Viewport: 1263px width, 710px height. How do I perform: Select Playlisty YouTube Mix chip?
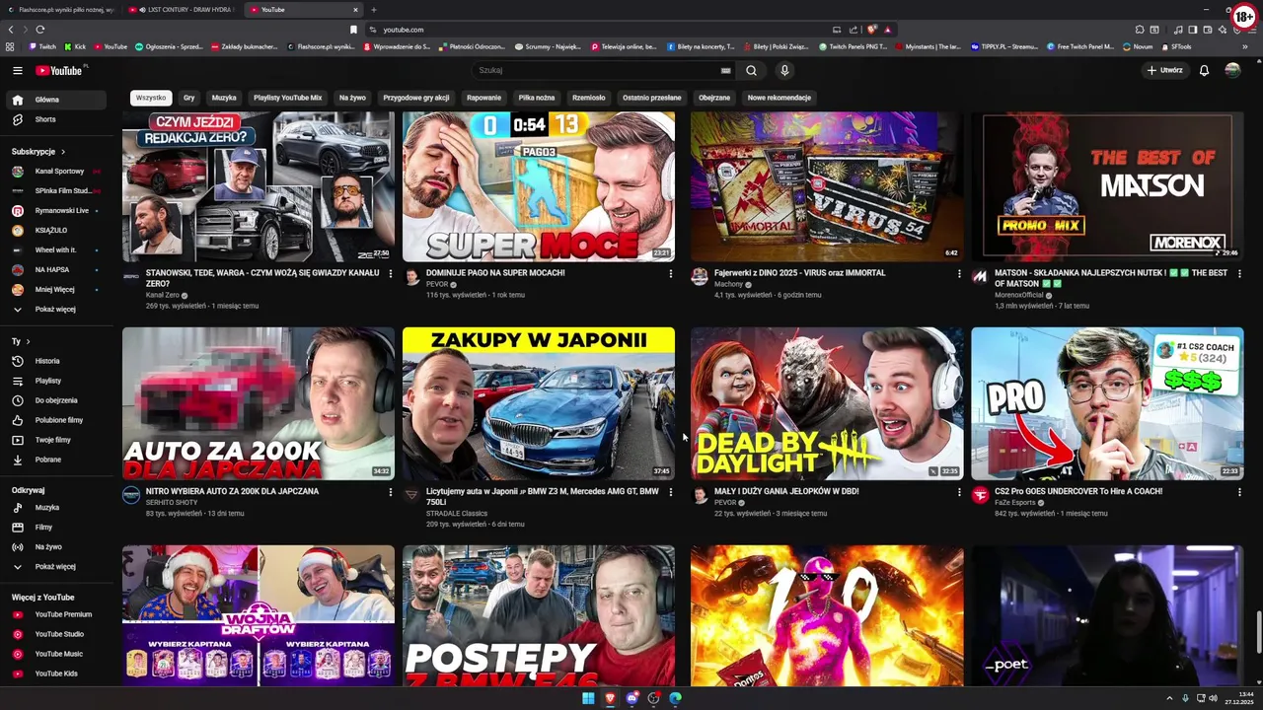[x=287, y=98]
